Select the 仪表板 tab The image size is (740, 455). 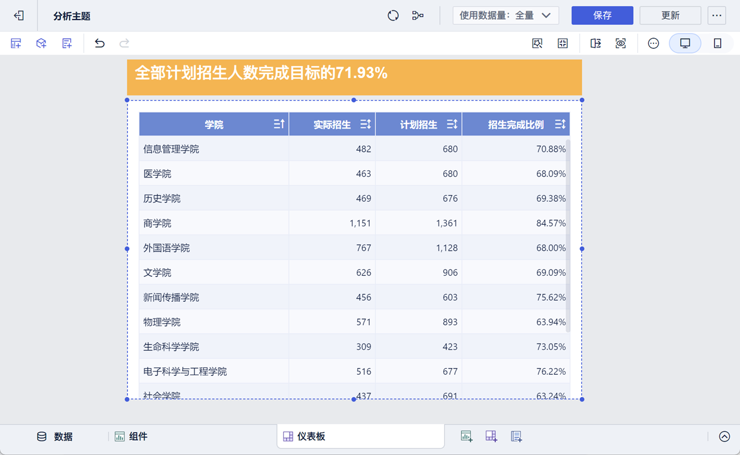coord(361,437)
